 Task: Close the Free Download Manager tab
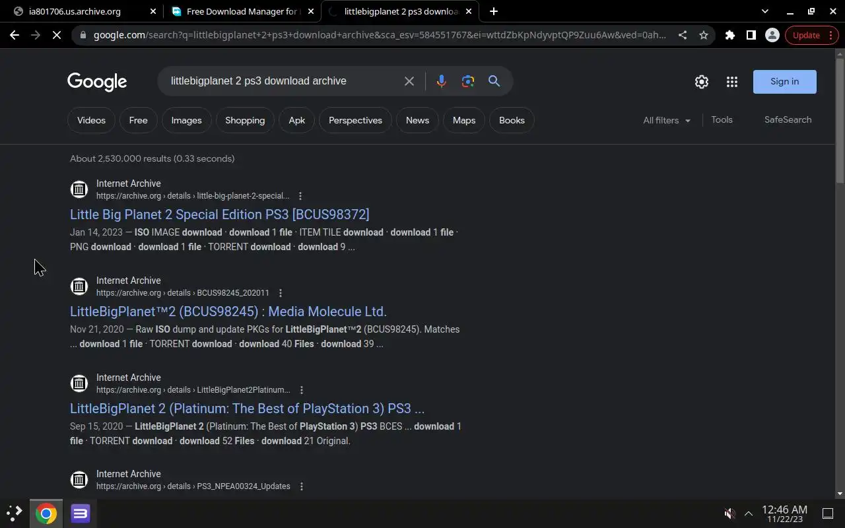pos(311,11)
